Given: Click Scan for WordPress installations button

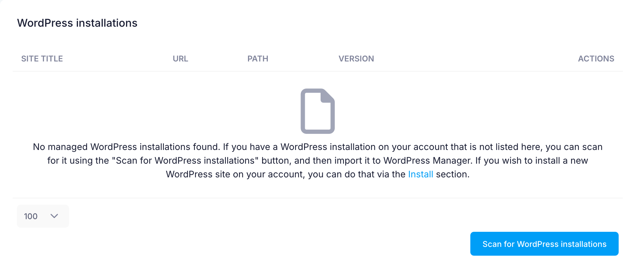Looking at the screenshot, I should pos(544,244).
